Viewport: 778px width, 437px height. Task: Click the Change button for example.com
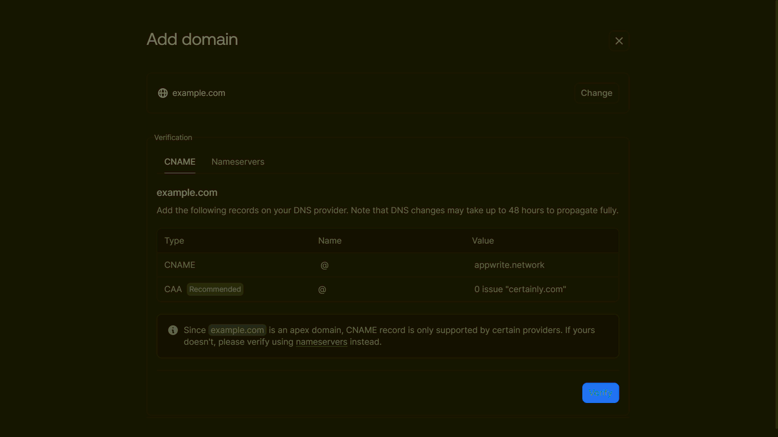point(596,93)
